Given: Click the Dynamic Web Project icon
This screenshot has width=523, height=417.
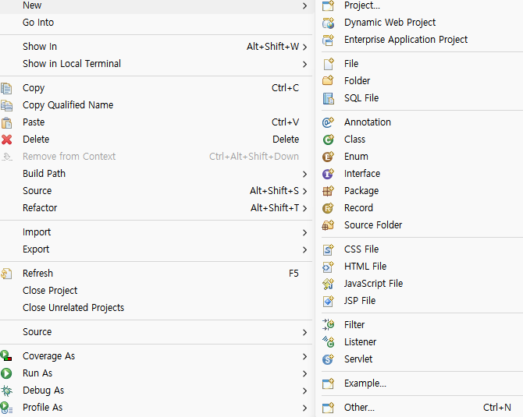Looking at the screenshot, I should click(328, 23).
